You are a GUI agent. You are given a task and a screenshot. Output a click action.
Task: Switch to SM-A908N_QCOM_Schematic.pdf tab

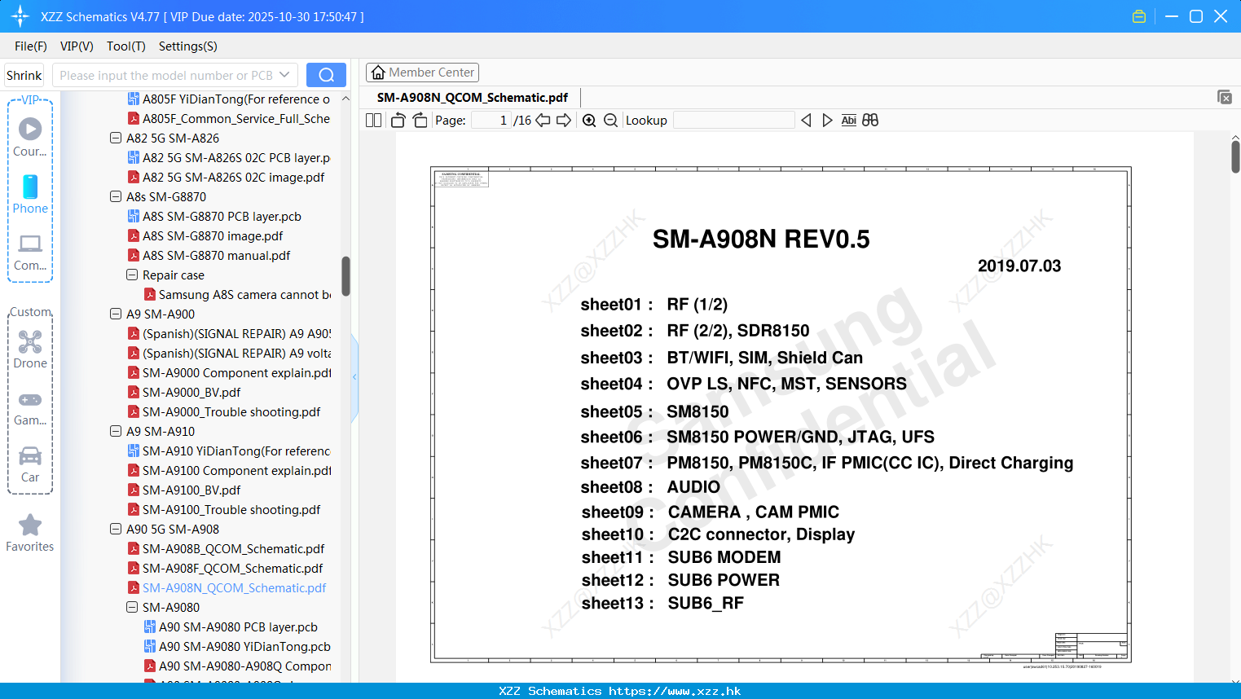point(473,97)
